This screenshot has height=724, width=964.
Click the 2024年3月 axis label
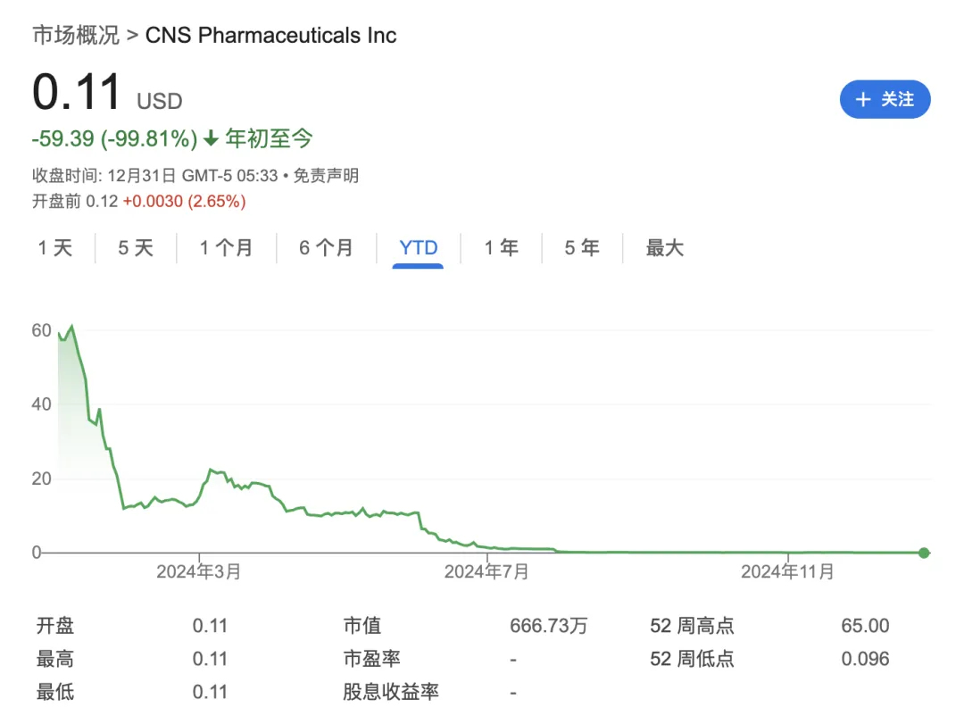pos(198,571)
